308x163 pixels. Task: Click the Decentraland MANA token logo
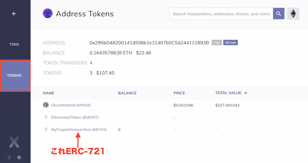tap(46, 105)
